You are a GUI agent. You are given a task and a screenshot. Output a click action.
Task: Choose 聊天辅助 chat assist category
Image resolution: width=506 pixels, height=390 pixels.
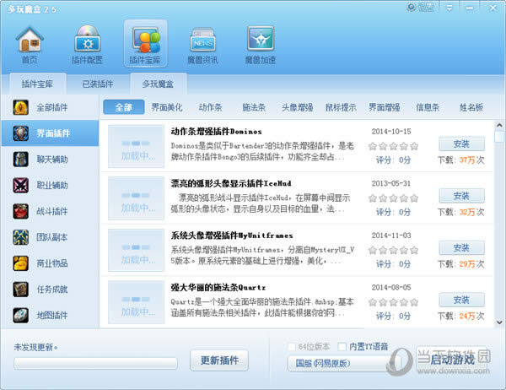pos(49,160)
